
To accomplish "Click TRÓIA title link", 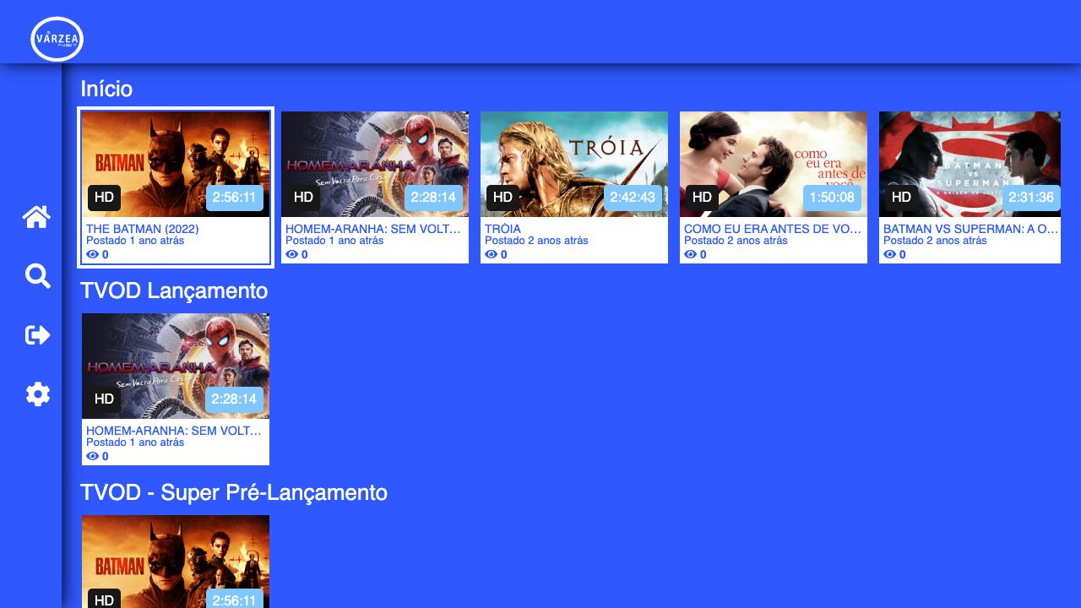I will (502, 229).
